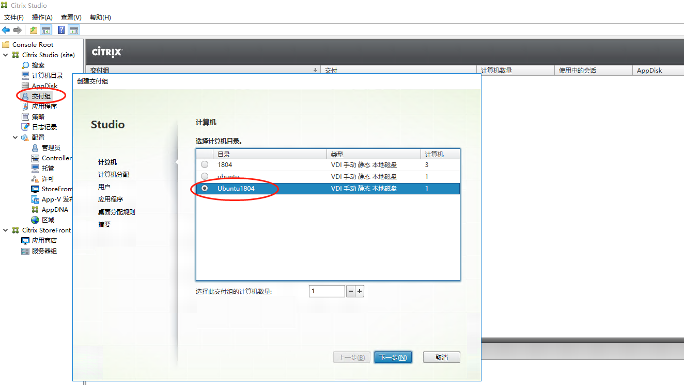The height and width of the screenshot is (385, 684).
Task: Click the 日志记录 logging icon in tree
Action: click(x=25, y=127)
